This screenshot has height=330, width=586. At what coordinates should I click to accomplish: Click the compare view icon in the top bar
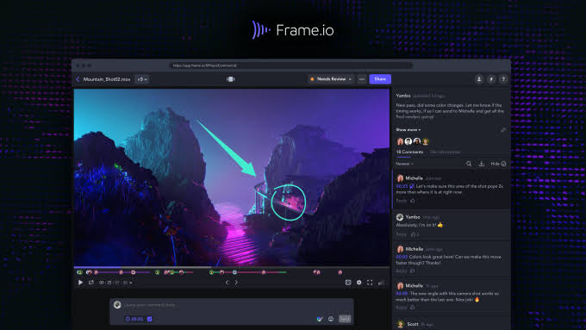click(231, 79)
